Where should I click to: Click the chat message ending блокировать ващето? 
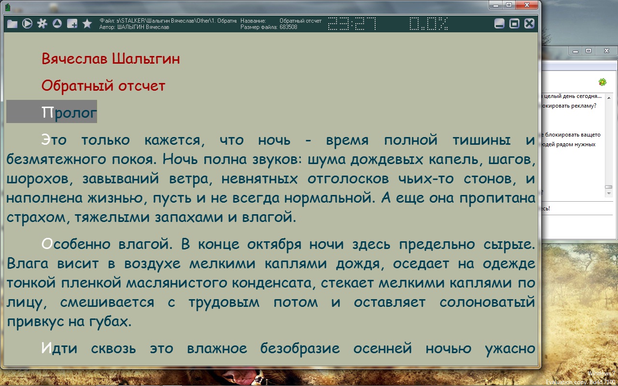coord(572,135)
